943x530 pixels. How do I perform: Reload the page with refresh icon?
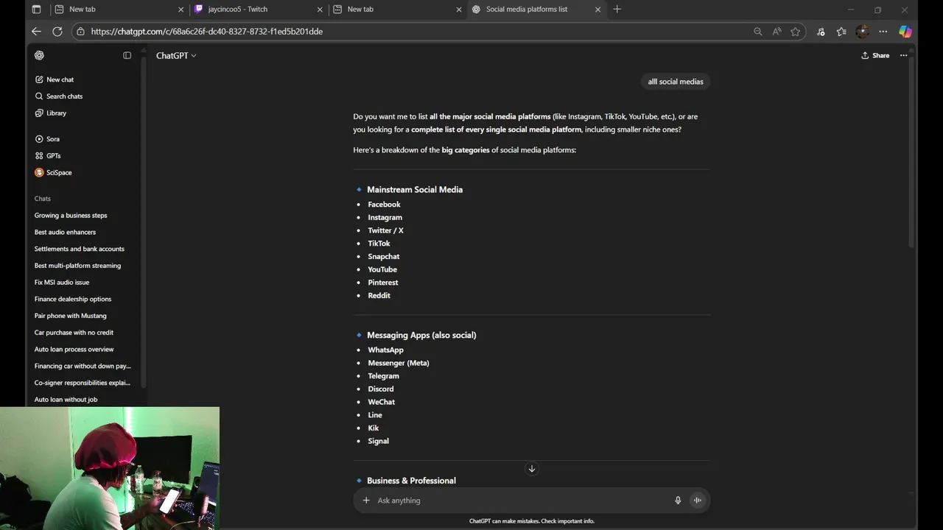[57, 32]
